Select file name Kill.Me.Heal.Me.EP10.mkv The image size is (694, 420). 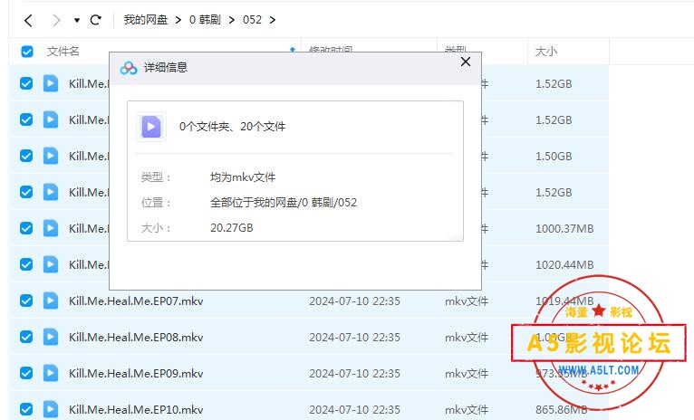(136, 410)
